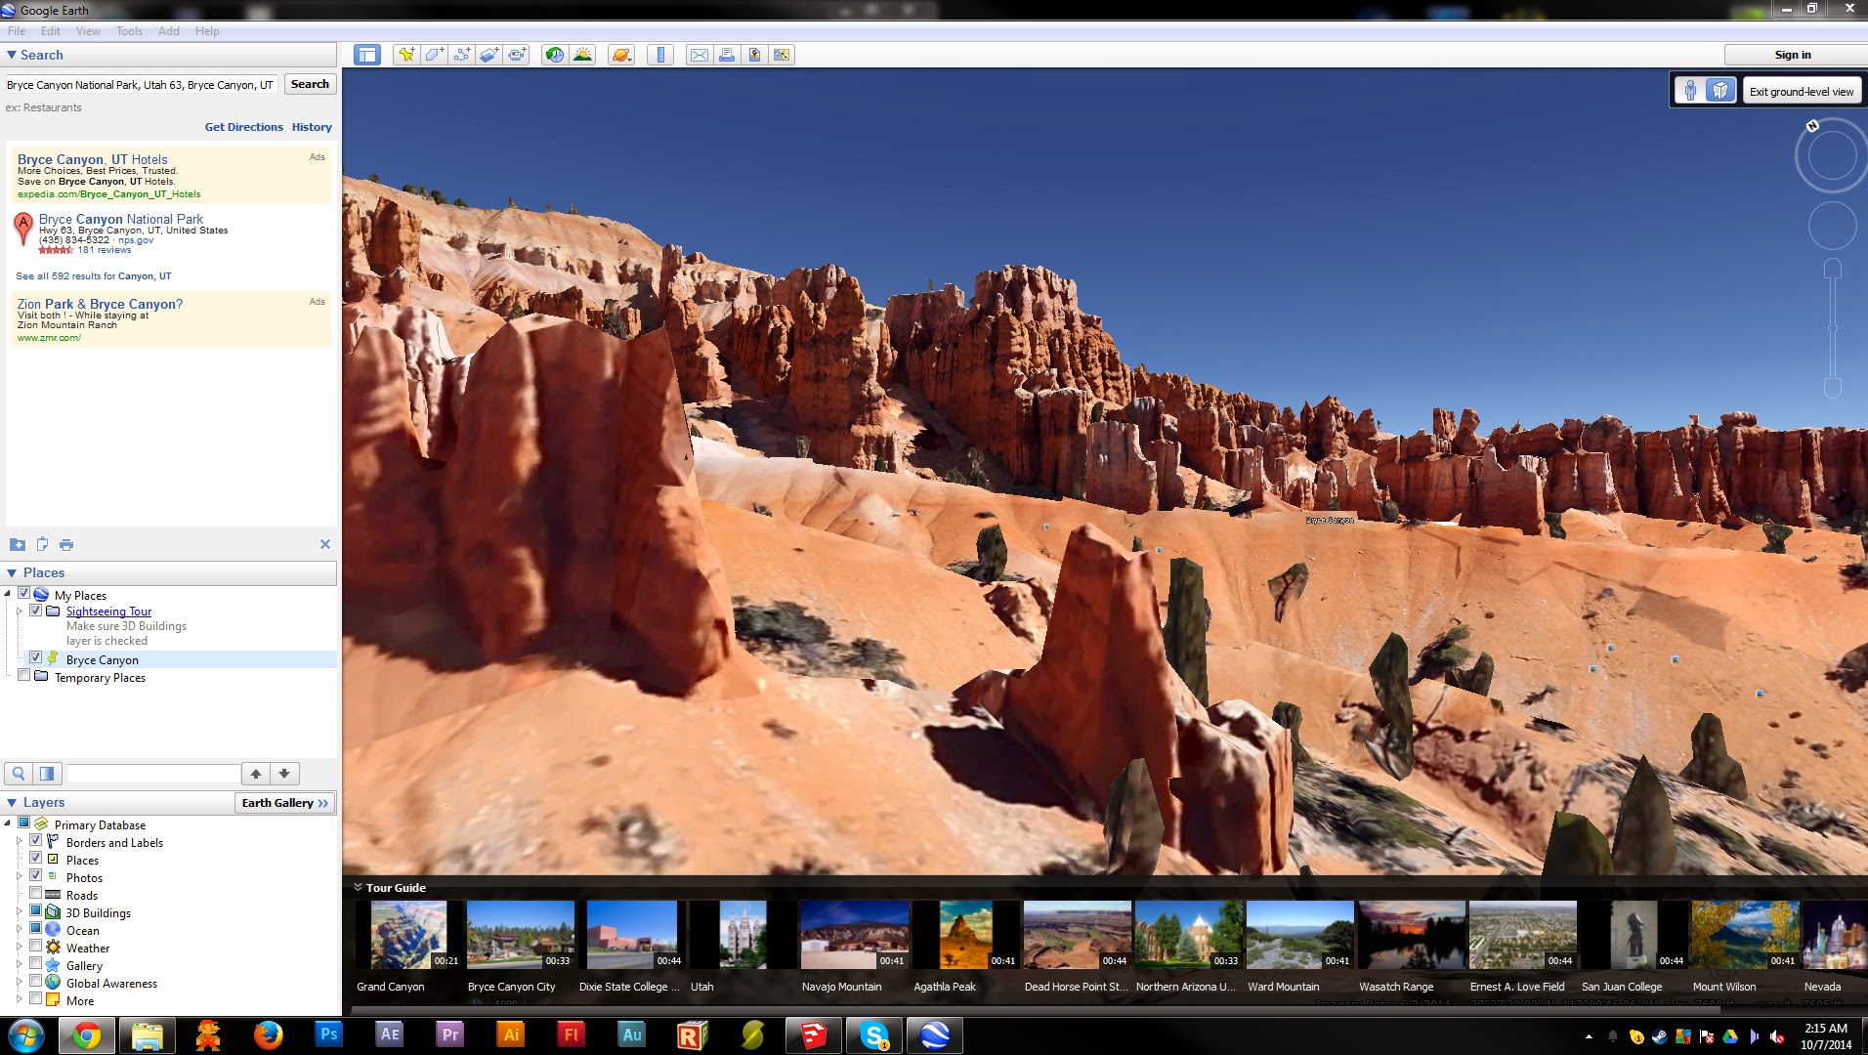
Task: Open the View menu
Action: point(88,31)
